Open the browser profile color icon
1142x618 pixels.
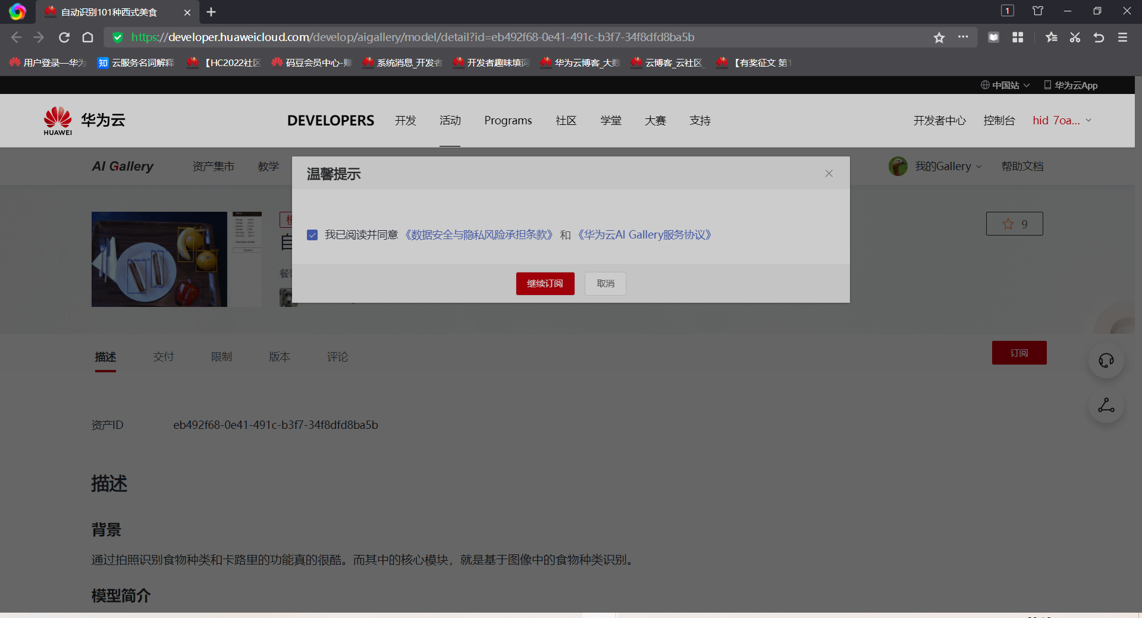(17, 12)
